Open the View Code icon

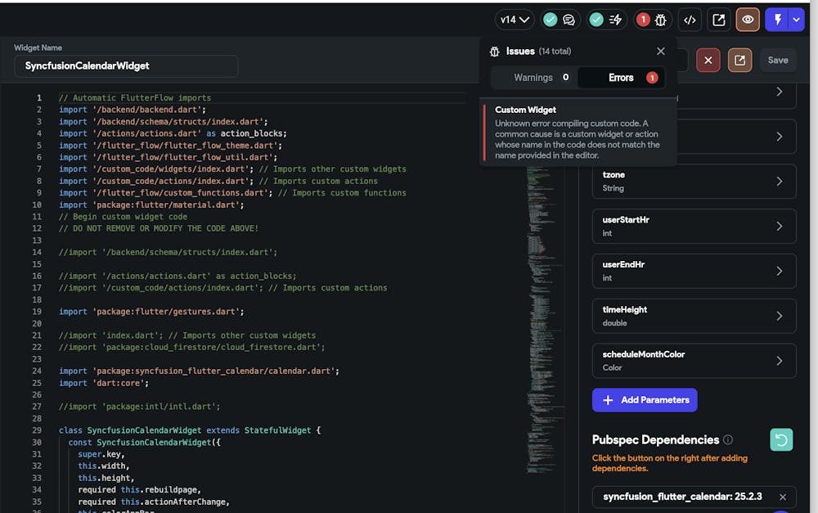pyautogui.click(x=690, y=20)
